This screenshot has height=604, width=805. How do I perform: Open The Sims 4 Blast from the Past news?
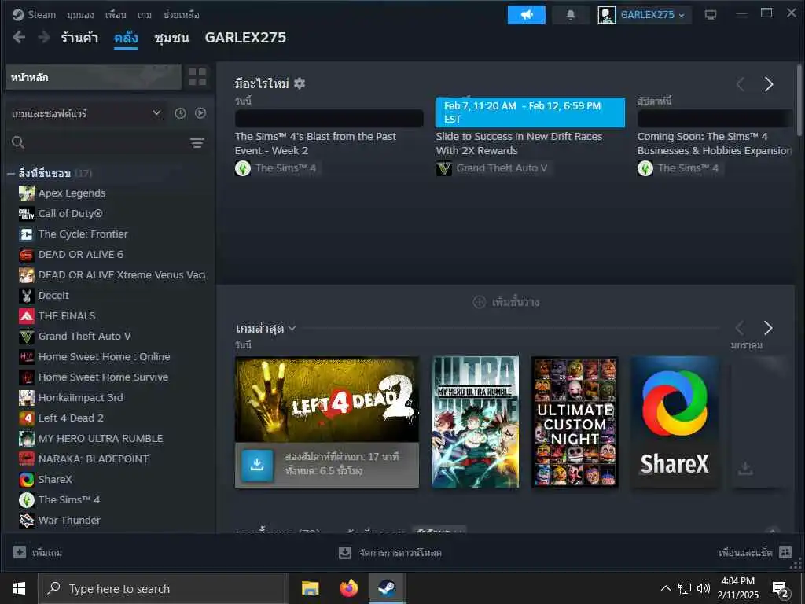click(x=315, y=143)
